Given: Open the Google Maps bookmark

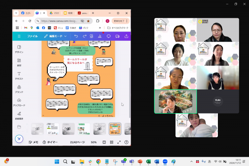Looking at the screenshot, I should click(x=32, y=28).
